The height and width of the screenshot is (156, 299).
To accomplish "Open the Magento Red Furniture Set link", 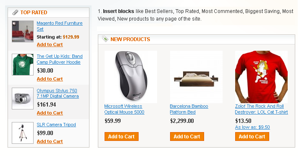I will [60, 26].
